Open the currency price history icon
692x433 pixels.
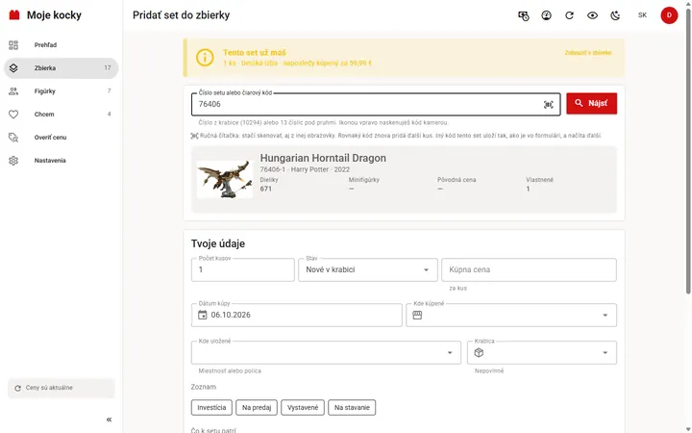pyautogui.click(x=524, y=15)
